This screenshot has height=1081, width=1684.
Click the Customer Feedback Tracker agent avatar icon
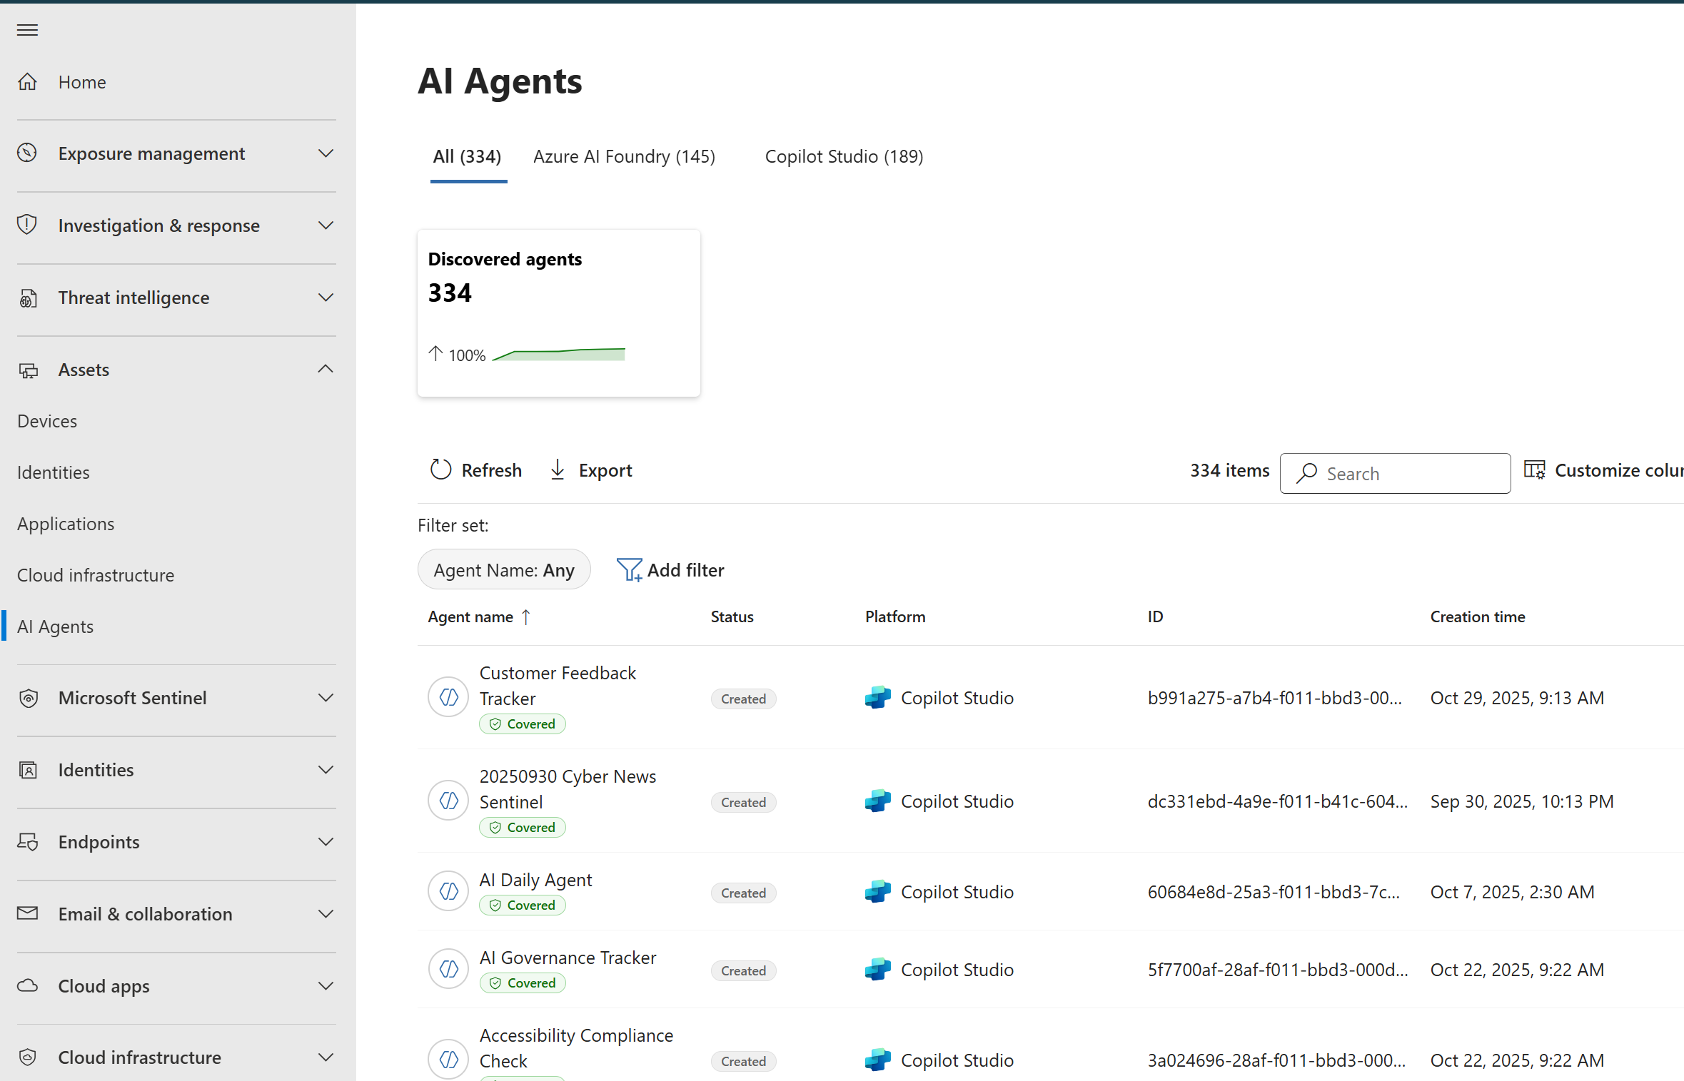click(448, 696)
